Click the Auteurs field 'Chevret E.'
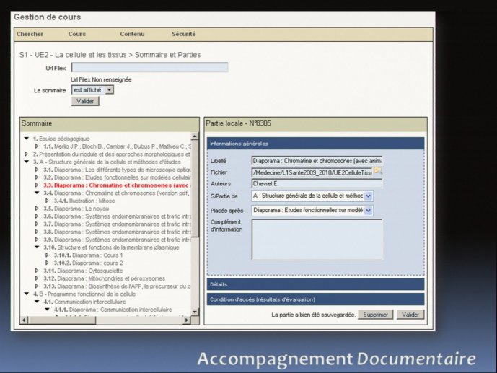 click(317, 184)
